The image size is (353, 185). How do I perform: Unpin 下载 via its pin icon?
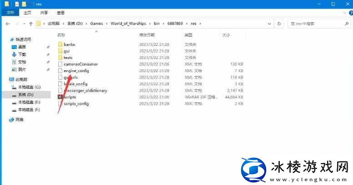(x=48, y=54)
